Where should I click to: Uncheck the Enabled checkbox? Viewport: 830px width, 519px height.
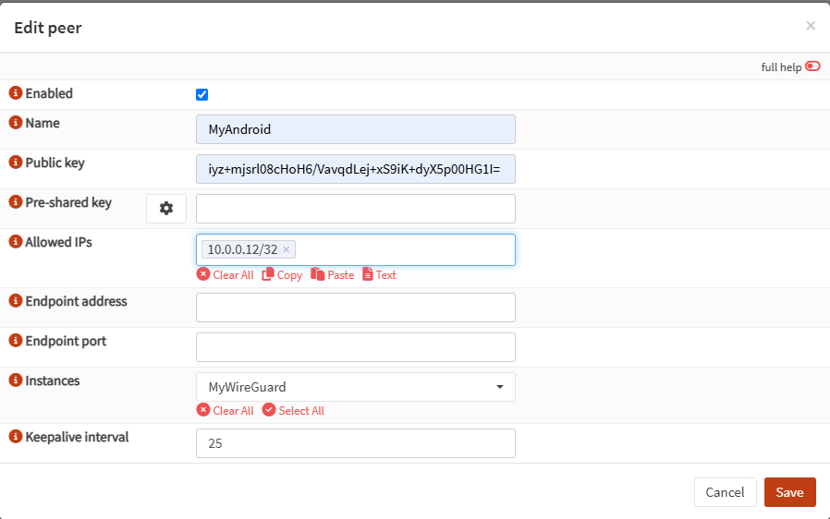click(202, 94)
